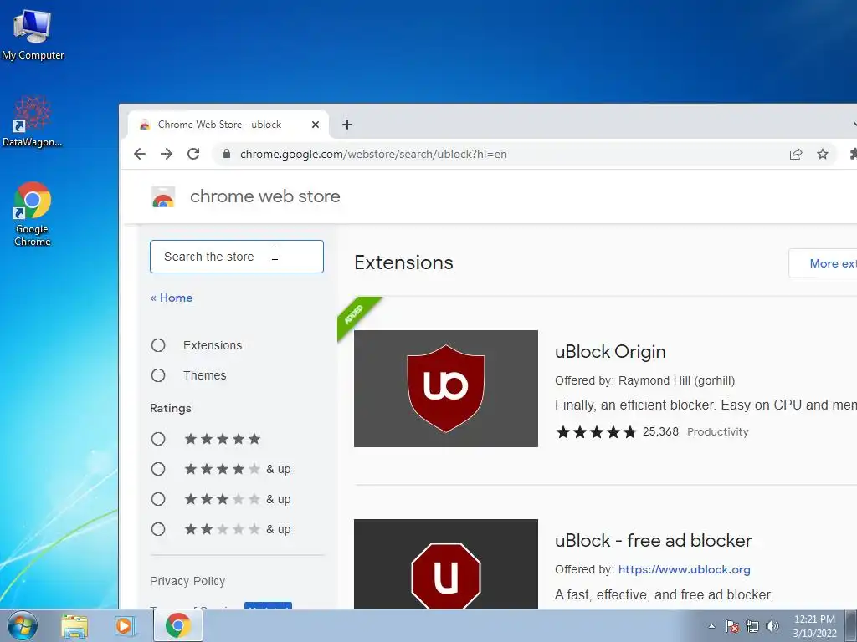This screenshot has height=642, width=857.
Task: Share this page icon in address bar
Action: [796, 154]
